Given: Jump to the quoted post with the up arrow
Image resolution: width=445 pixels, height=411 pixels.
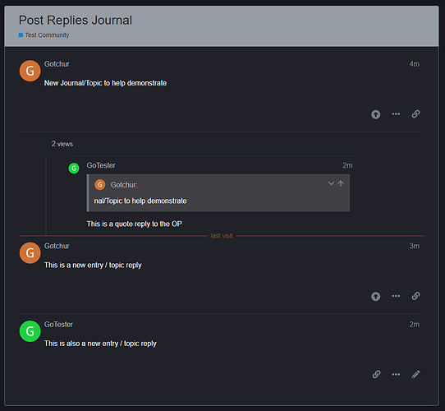Looking at the screenshot, I should point(341,183).
